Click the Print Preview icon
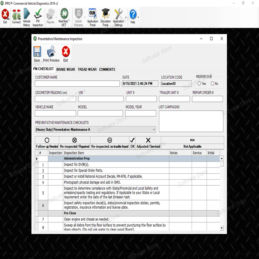This screenshot has width=259, height=259. (51, 52)
